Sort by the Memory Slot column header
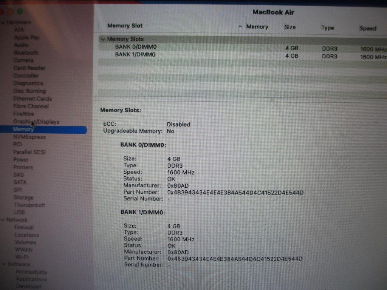This screenshot has height=290, width=387. pyautogui.click(x=125, y=26)
